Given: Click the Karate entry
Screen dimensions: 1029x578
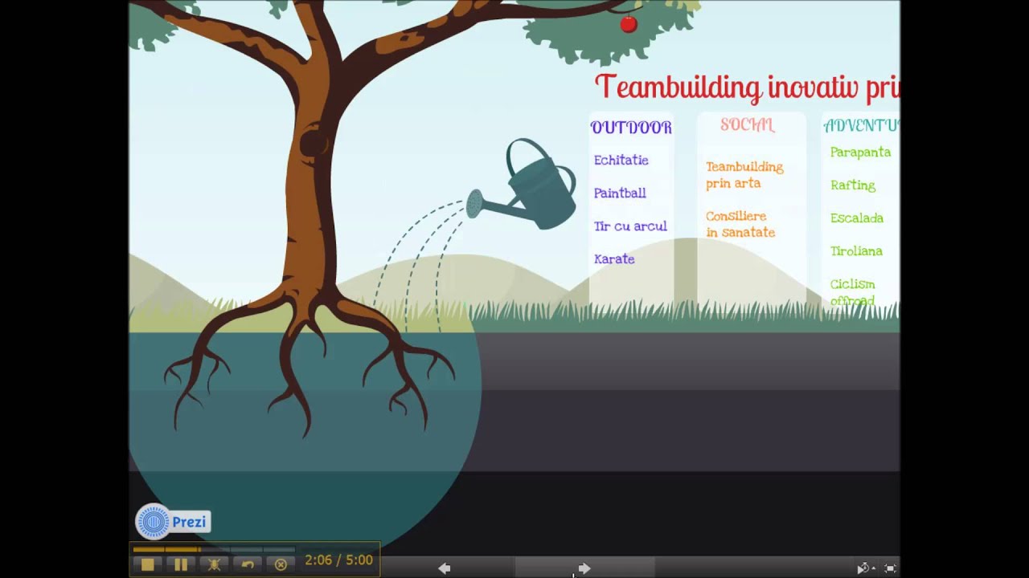Looking at the screenshot, I should (614, 259).
